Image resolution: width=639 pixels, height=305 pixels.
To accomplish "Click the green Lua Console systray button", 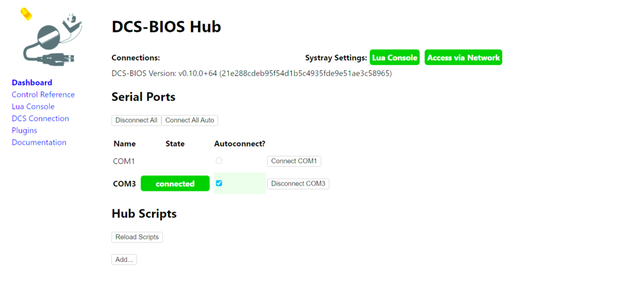I will 394,57.
